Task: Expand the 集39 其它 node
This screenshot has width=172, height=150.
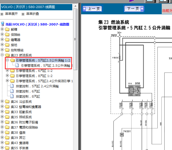Action: [x=2, y=137]
